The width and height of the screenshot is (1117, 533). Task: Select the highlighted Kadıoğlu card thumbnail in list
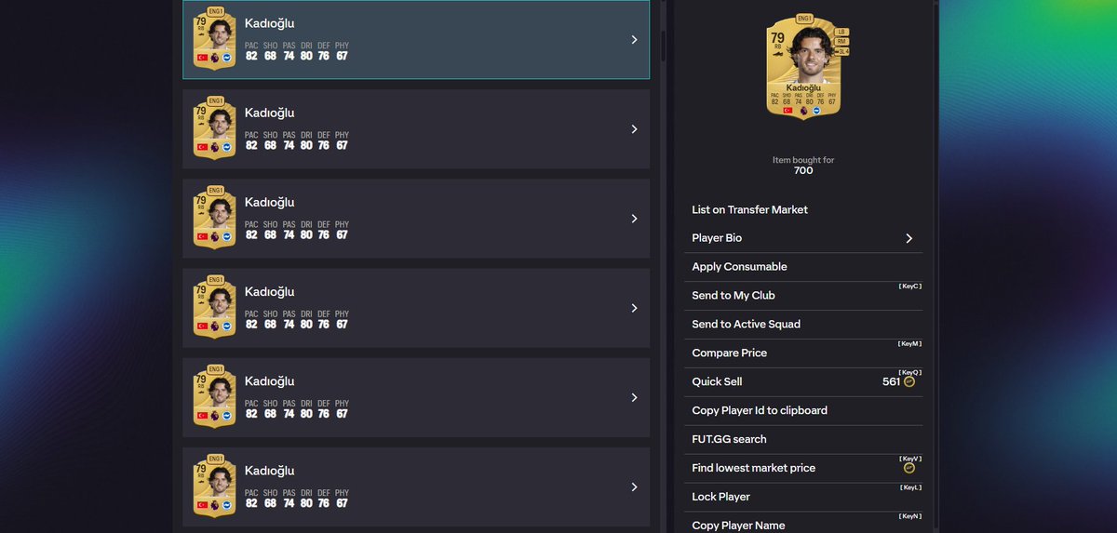coord(215,40)
